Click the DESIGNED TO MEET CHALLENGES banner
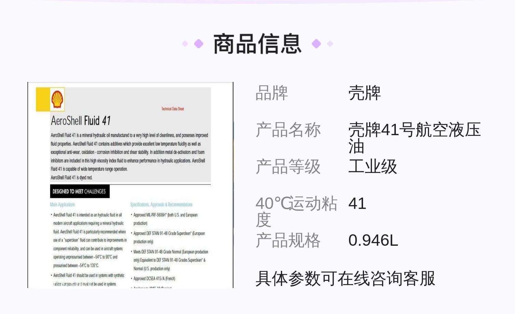 click(x=80, y=191)
